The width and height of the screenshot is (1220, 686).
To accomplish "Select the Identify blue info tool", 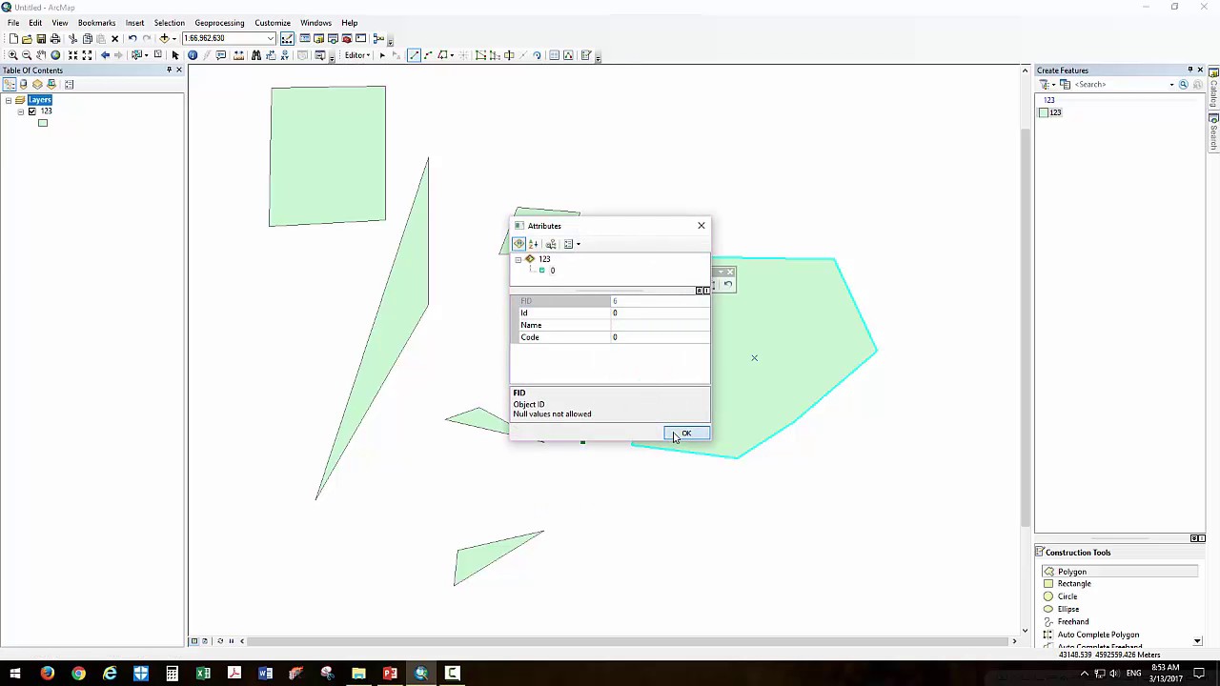I will [x=193, y=55].
